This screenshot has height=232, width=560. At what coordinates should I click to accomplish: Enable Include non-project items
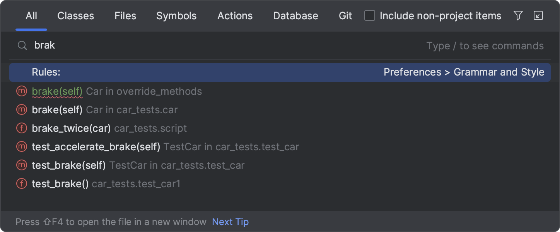pos(370,16)
